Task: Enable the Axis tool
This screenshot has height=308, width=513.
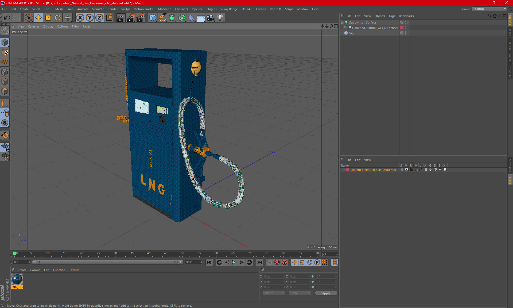Action: (x=5, y=103)
